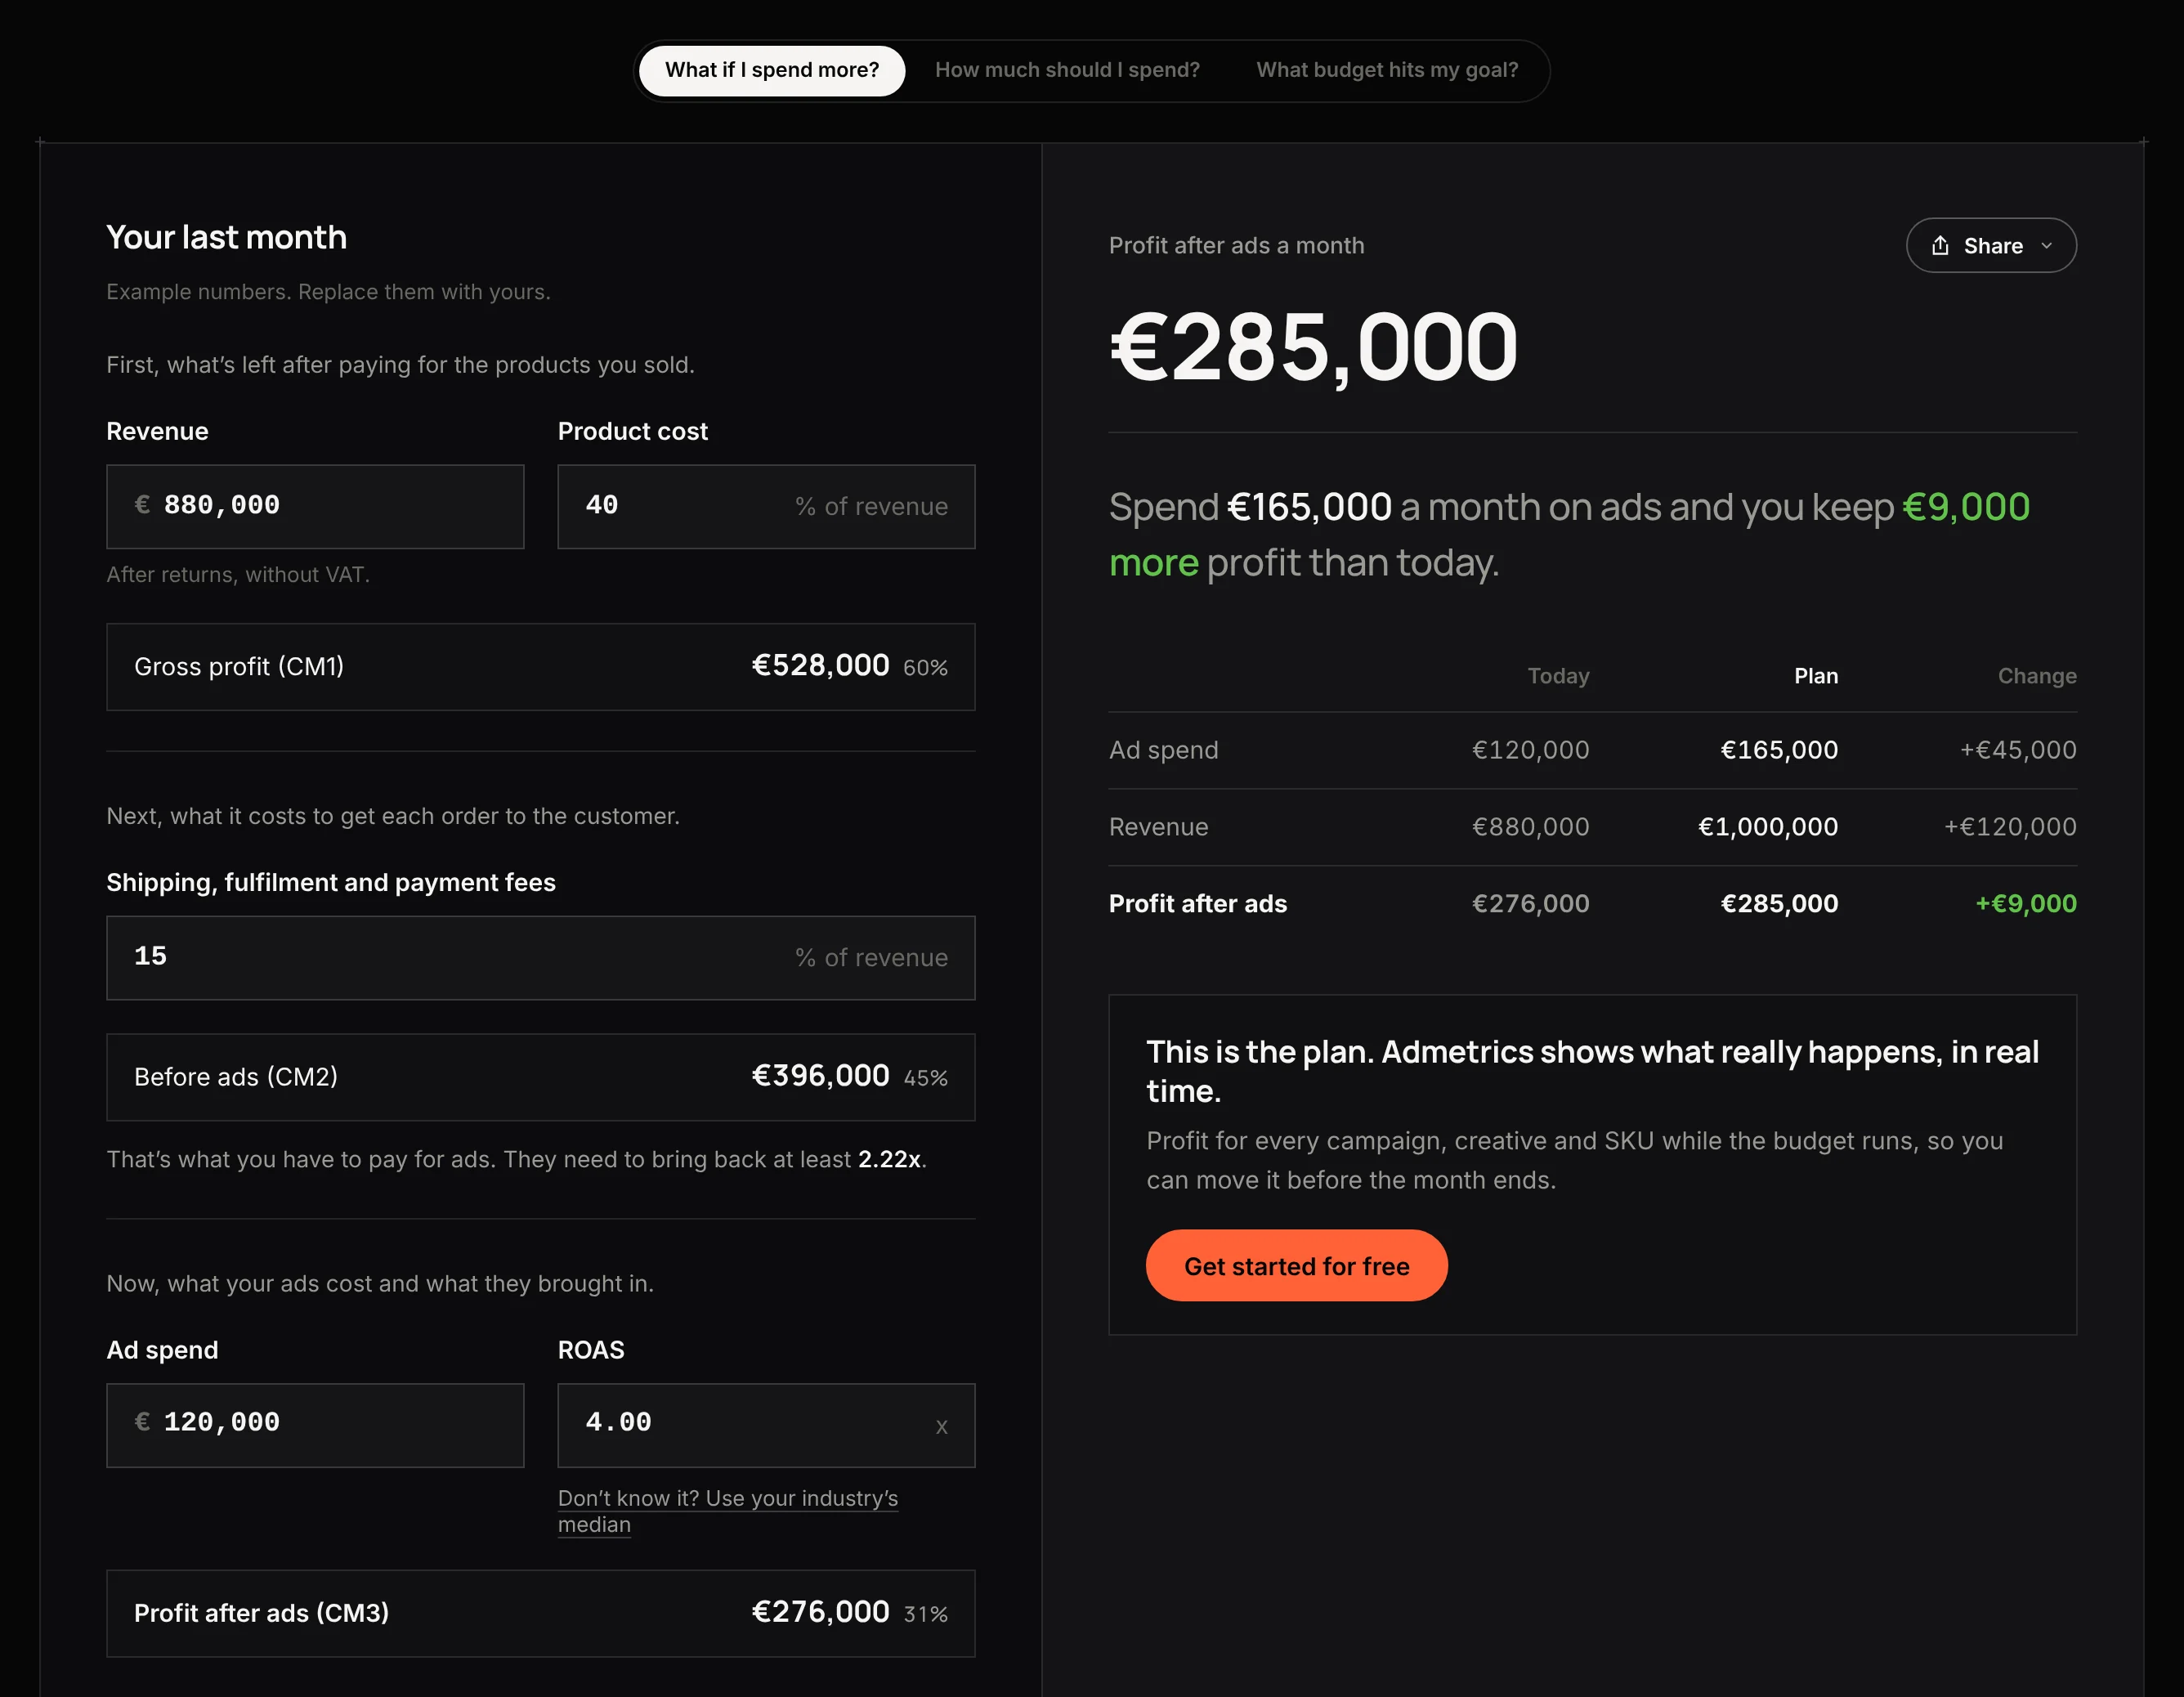The image size is (2184, 1697).
Task: Open 'What budget hits my goal?' tab
Action: (x=1387, y=70)
